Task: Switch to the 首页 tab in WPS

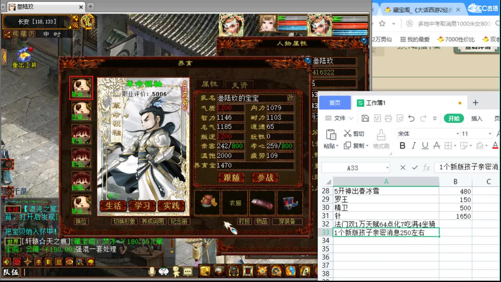Action: coord(335,103)
